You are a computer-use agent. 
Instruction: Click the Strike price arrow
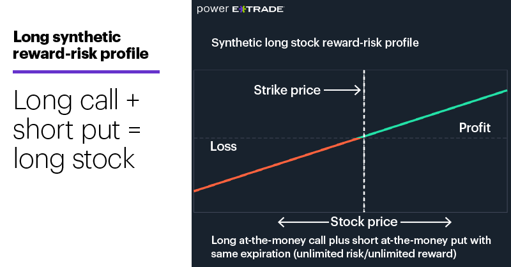(342, 90)
